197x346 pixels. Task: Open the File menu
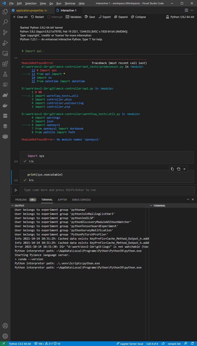click(11, 3)
